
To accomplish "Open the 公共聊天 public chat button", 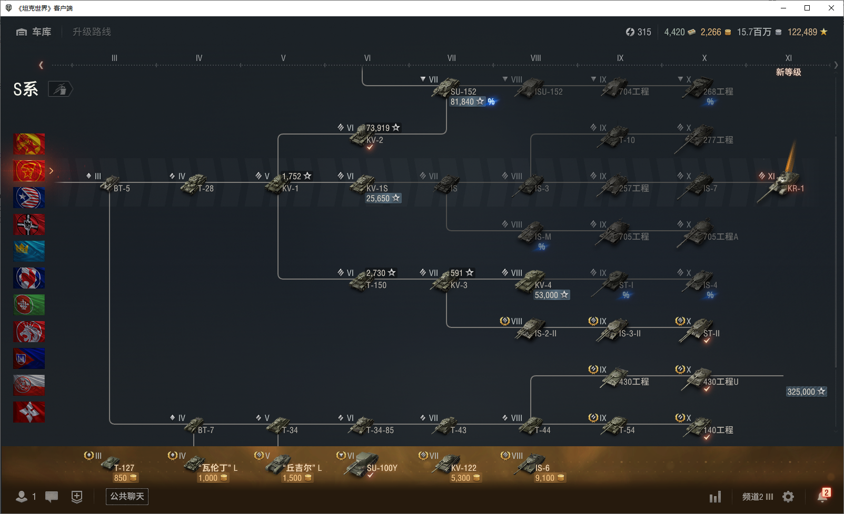I will point(127,497).
